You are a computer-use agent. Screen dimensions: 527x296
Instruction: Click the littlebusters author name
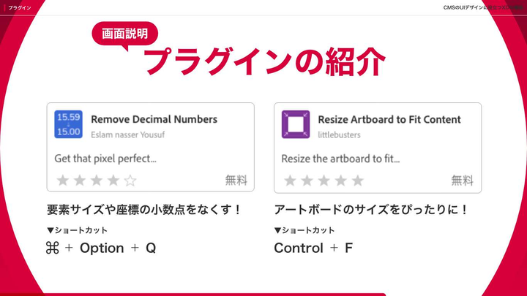340,134
